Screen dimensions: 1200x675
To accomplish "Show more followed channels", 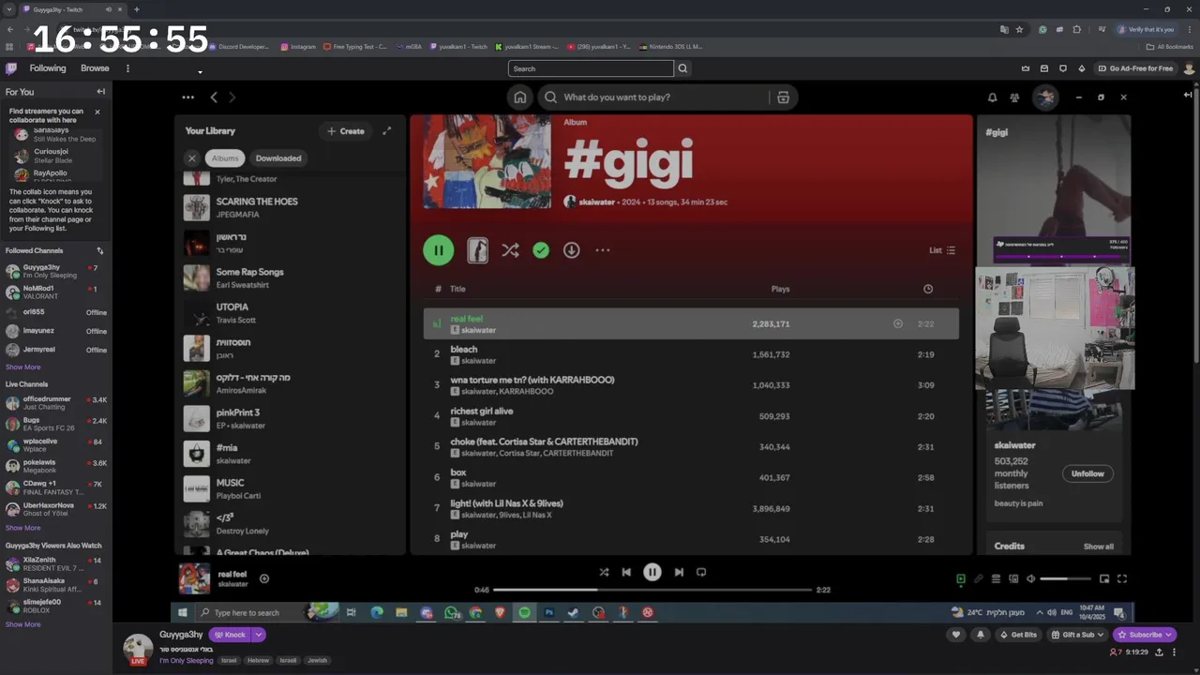I will (x=23, y=367).
